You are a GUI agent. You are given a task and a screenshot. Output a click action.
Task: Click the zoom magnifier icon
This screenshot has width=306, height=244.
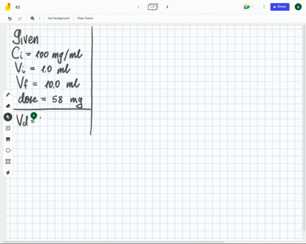coord(33,18)
